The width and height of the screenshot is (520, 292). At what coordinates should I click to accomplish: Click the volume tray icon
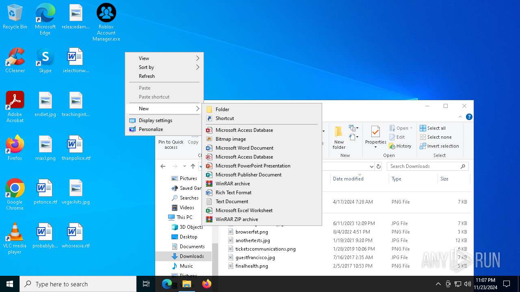pos(468,284)
